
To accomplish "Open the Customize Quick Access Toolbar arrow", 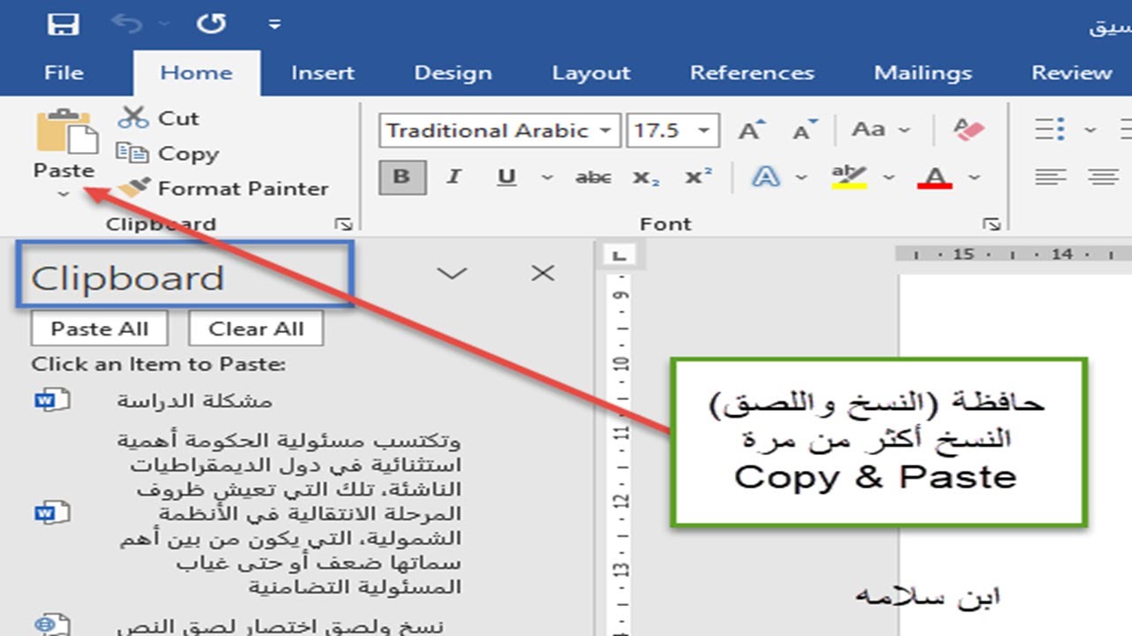I will [273, 24].
